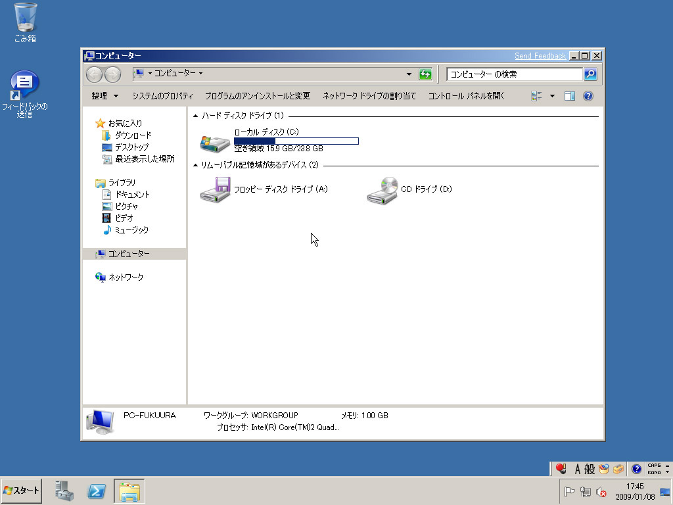Viewport: 673px width, 505px height.
Task: Refresh the Computer window view
Action: (425, 74)
